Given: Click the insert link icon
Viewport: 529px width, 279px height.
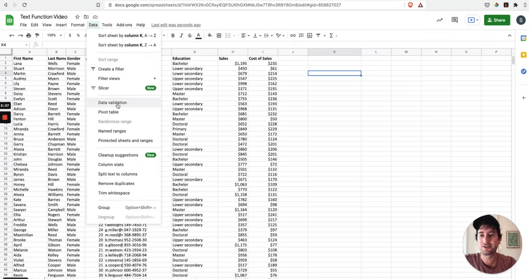Looking at the screenshot, I should tap(293, 35).
